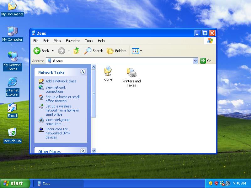Click View workgroup computers link

click(x=57, y=122)
